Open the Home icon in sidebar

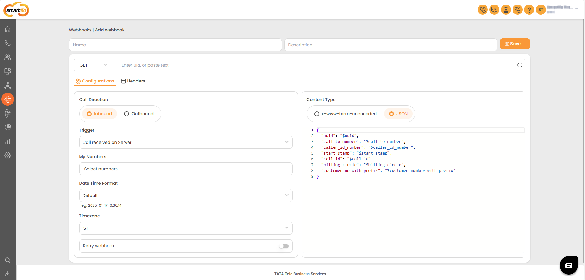click(8, 29)
